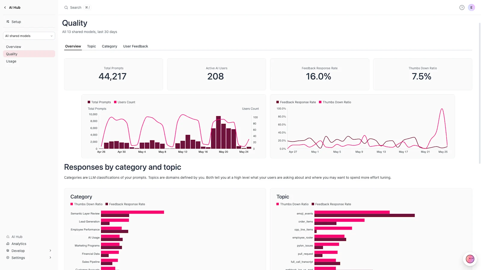Screen dimensions: 481x270
Task: Click the Total Prompts 44,217 card
Action: (x=113, y=74)
